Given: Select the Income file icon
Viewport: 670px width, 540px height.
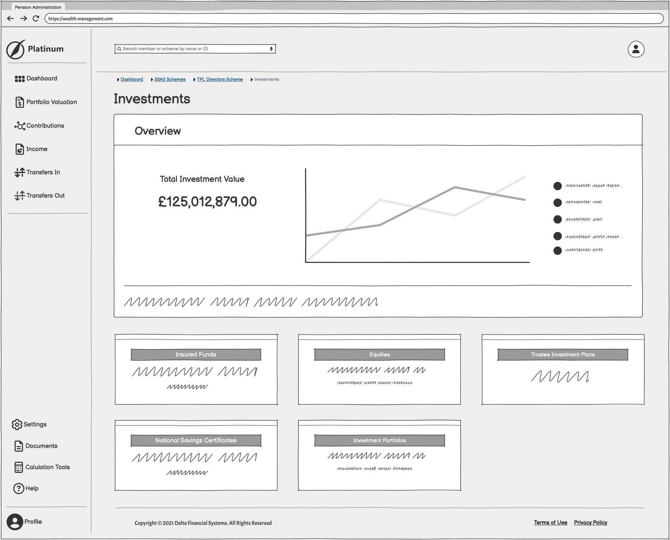Looking at the screenshot, I should (19, 149).
